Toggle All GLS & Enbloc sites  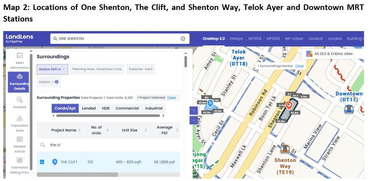(309, 54)
